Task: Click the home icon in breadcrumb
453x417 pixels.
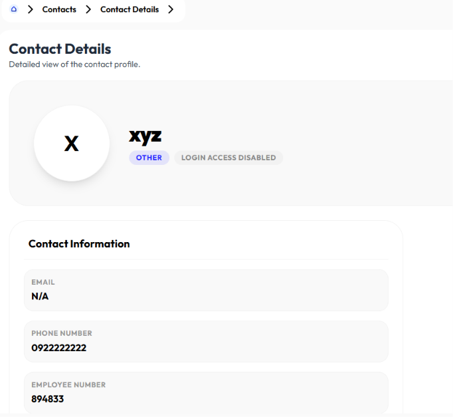Action: (x=13, y=9)
